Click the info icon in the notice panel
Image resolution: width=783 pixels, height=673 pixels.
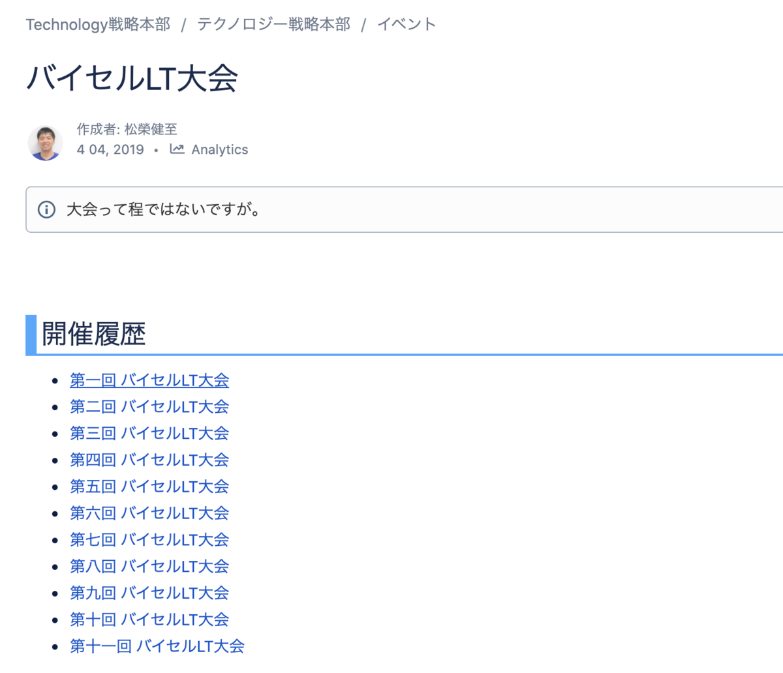46,209
